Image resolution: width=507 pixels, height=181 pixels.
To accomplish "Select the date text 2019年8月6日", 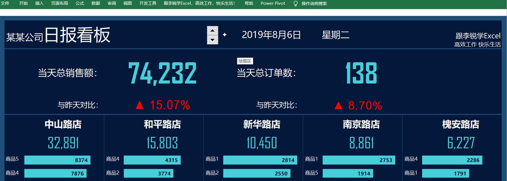I will (271, 35).
